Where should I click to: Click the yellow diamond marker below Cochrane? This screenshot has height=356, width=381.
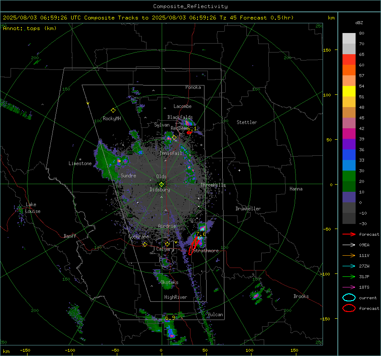145,244
